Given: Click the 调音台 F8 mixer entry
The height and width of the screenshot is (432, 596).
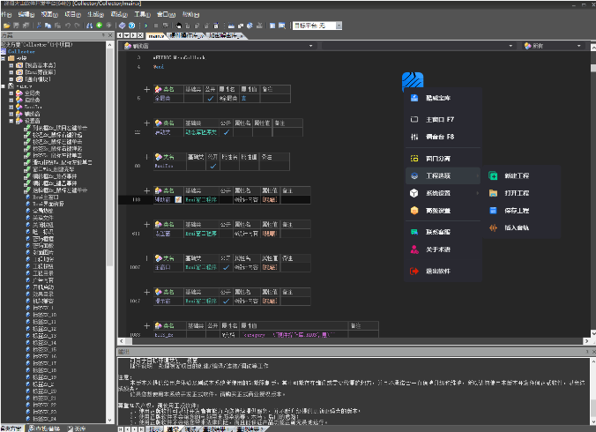Looking at the screenshot, I should pos(439,138).
